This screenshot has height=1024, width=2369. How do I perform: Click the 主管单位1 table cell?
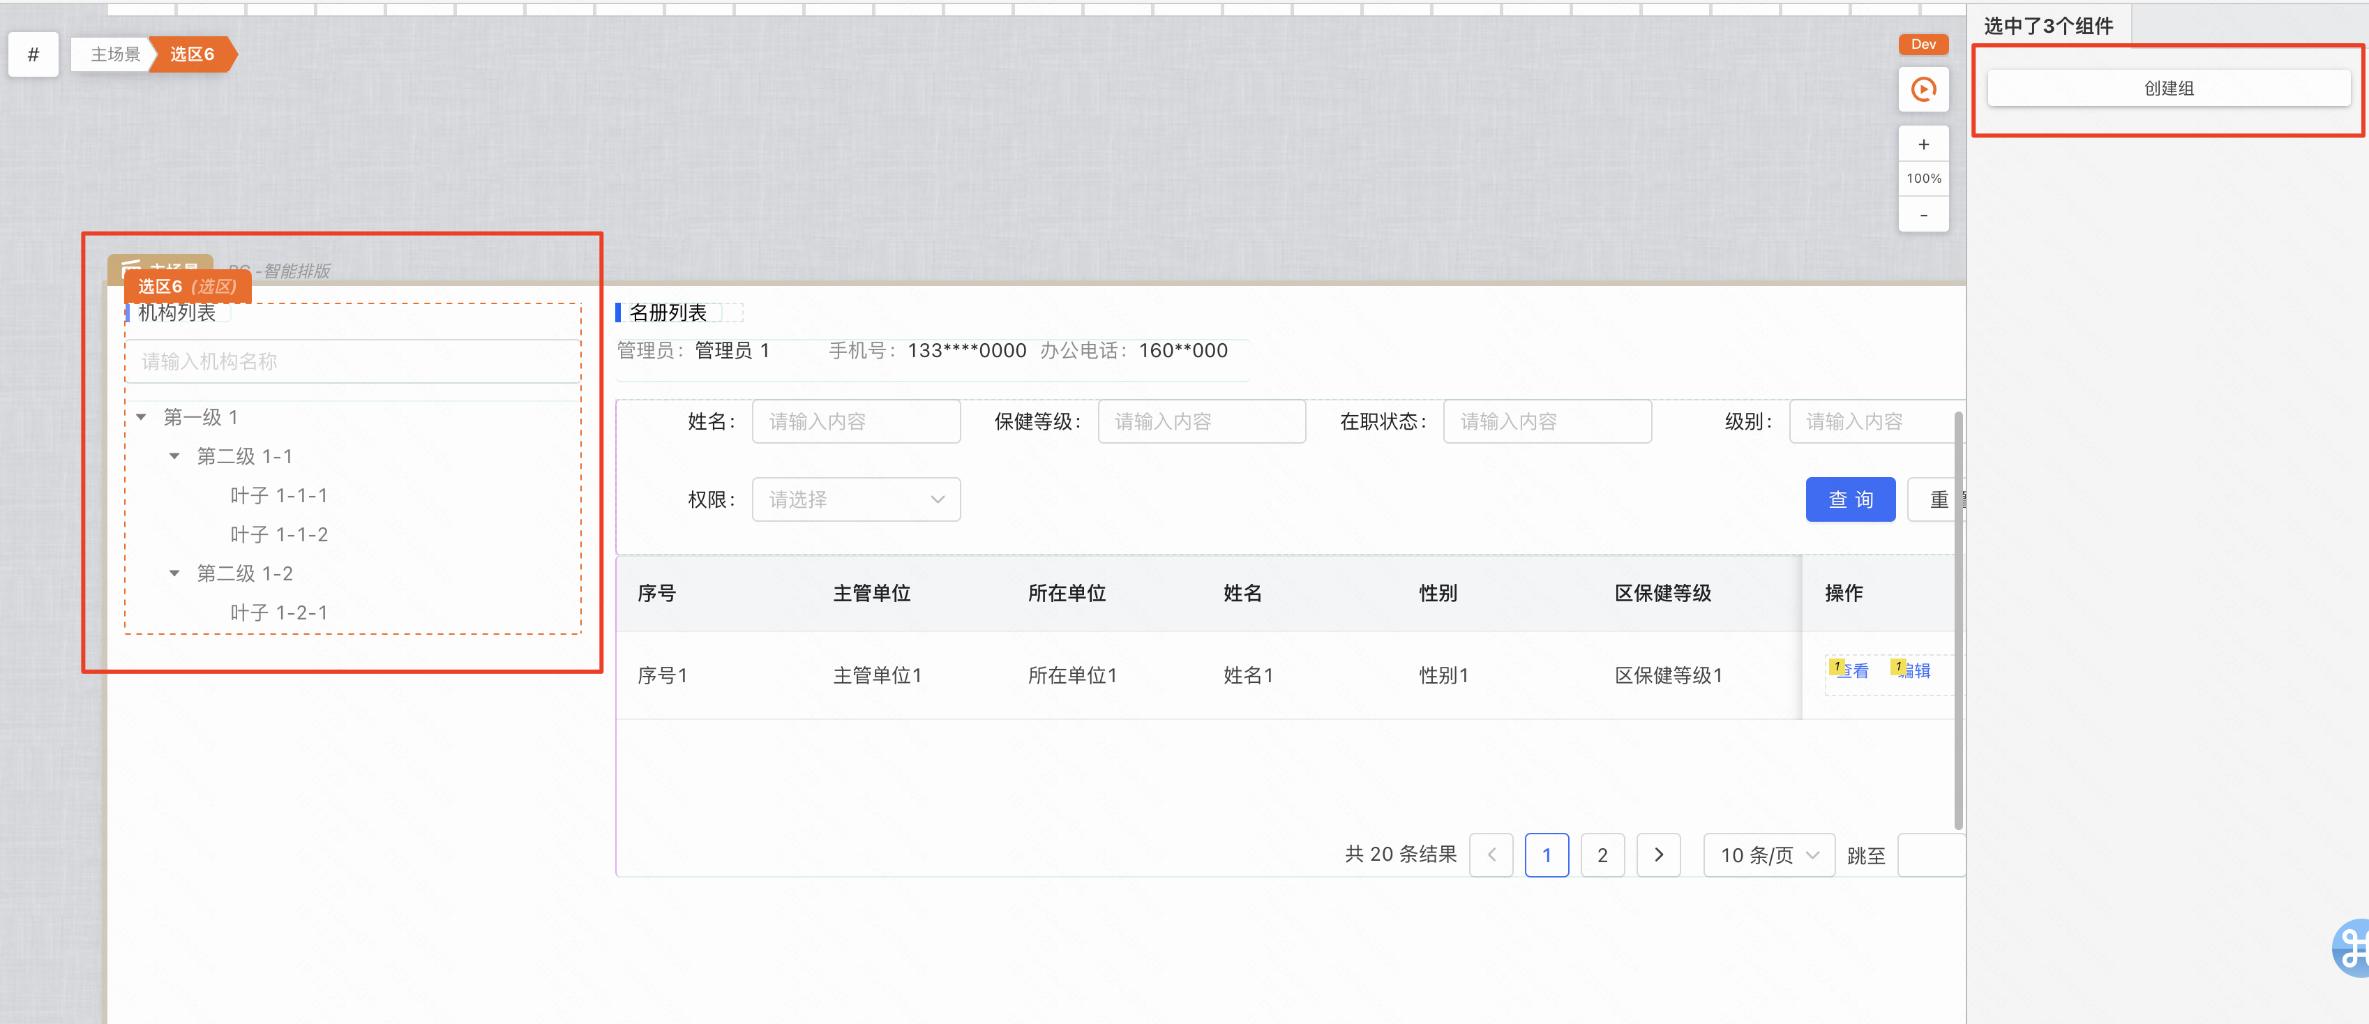(x=878, y=676)
